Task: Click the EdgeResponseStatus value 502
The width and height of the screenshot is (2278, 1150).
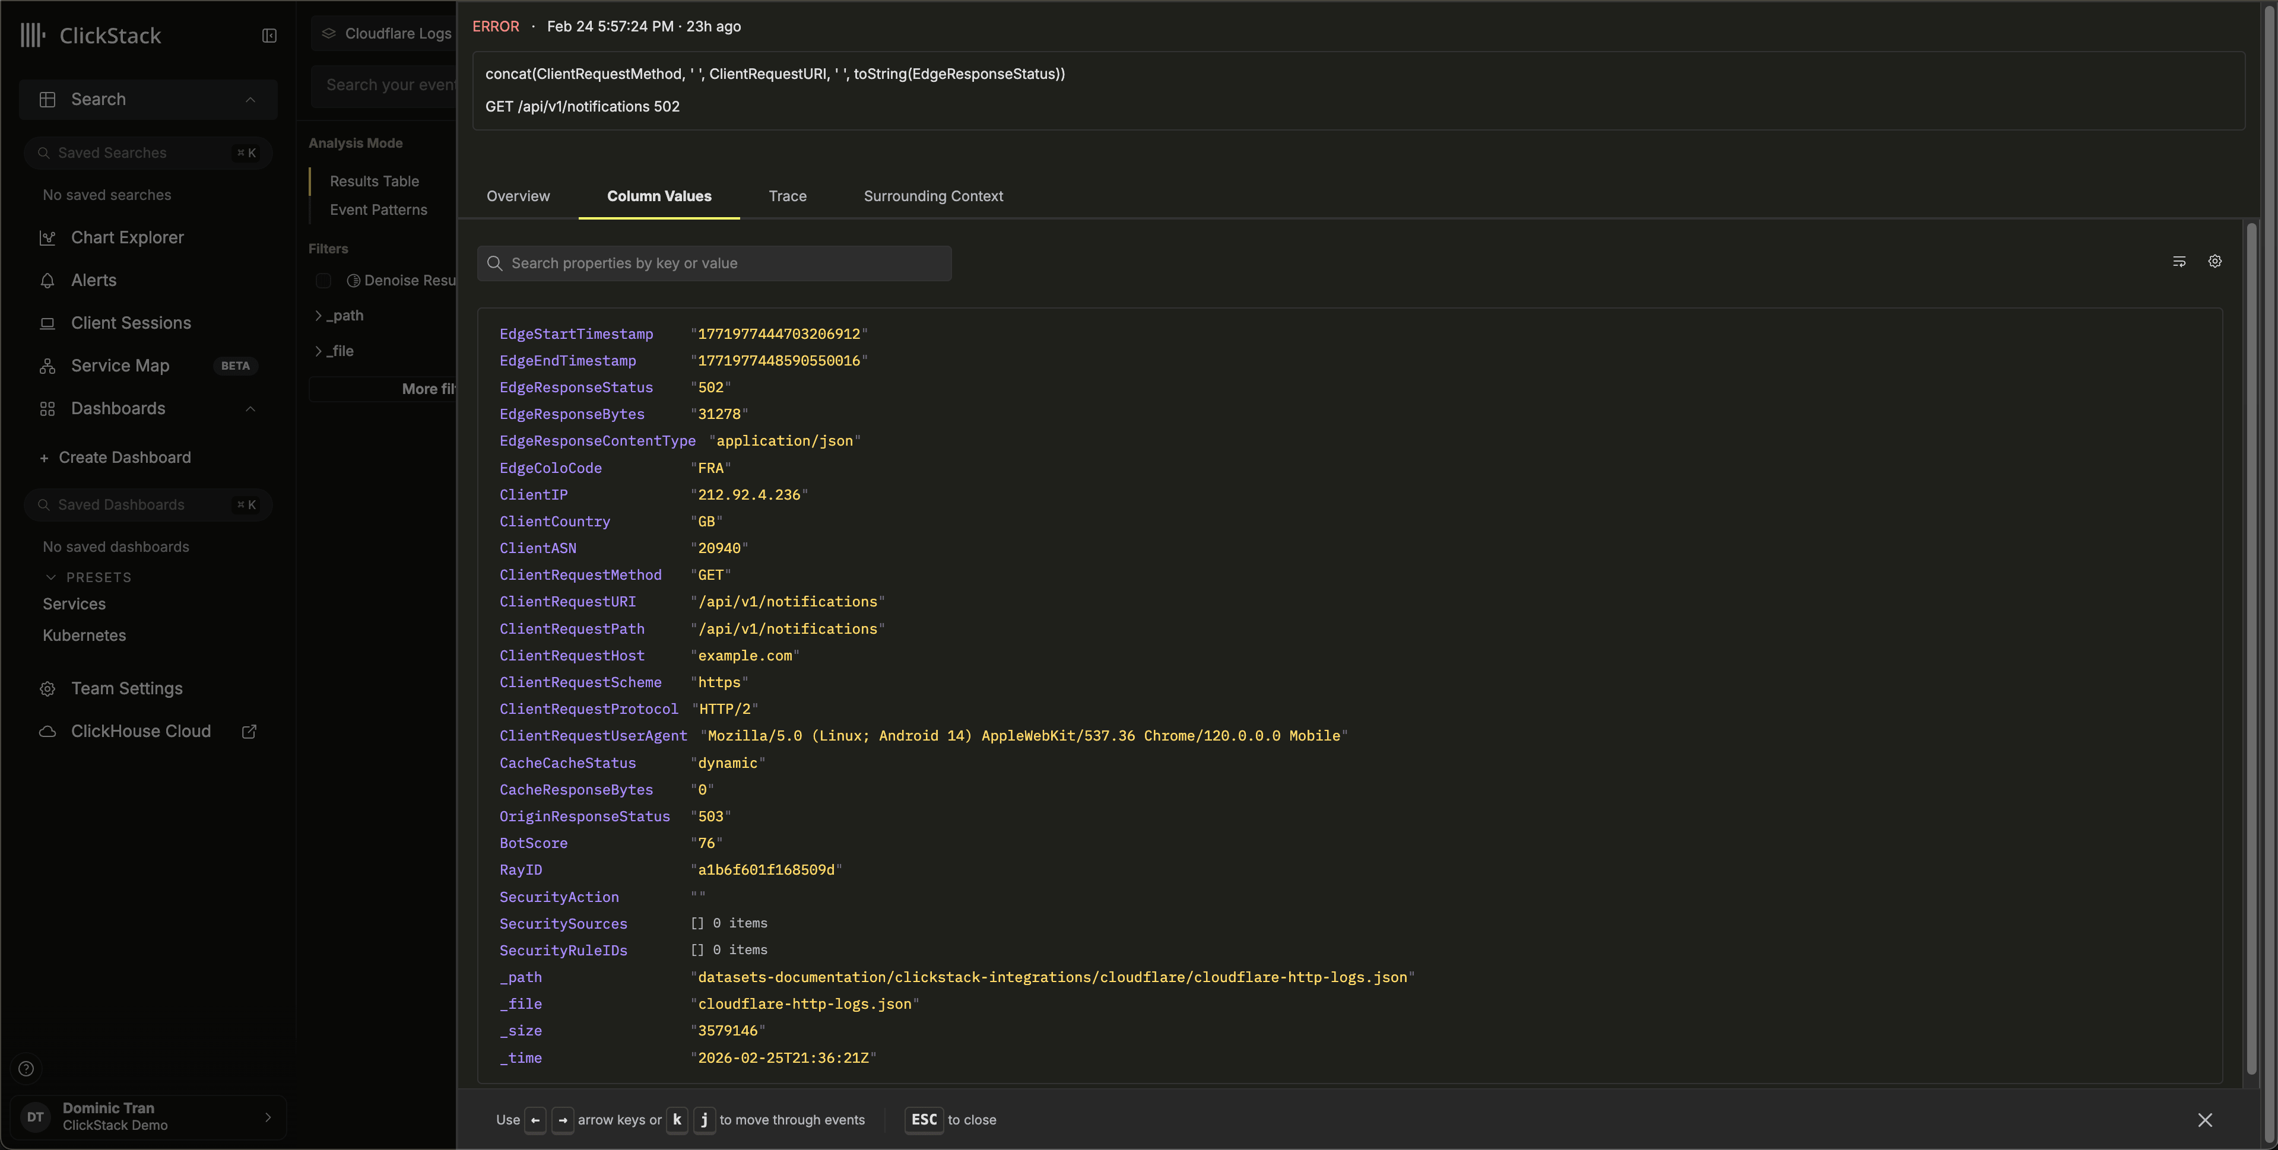Action: [711, 387]
